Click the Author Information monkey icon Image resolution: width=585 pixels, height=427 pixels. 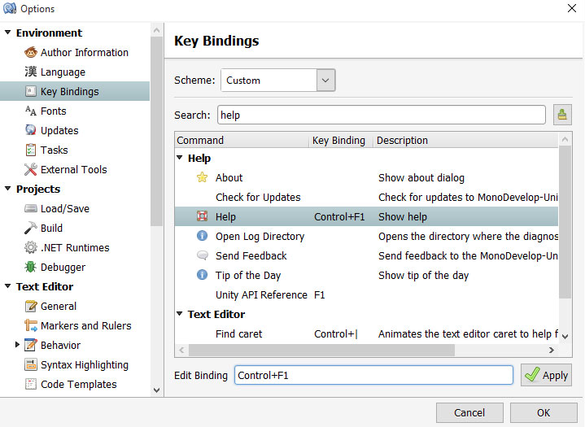tap(31, 52)
